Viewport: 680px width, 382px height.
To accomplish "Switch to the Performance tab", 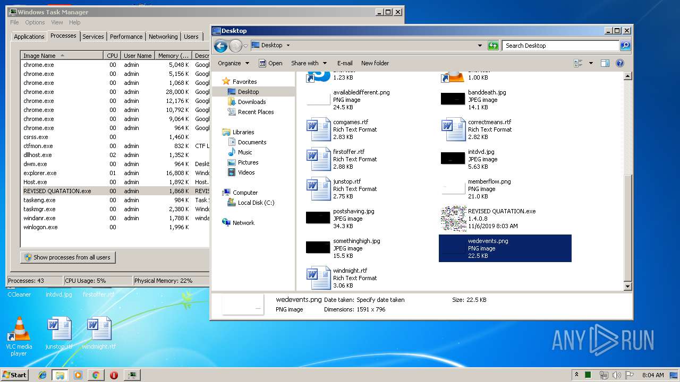I will click(126, 37).
